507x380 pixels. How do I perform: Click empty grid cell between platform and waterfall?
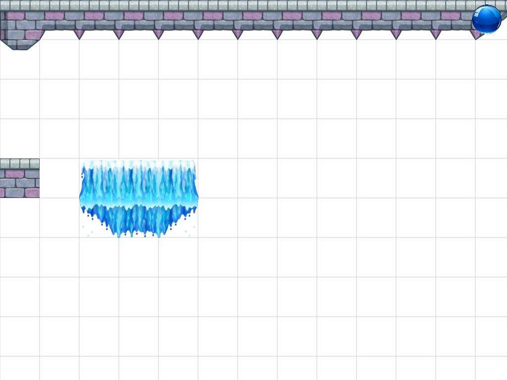(59, 178)
